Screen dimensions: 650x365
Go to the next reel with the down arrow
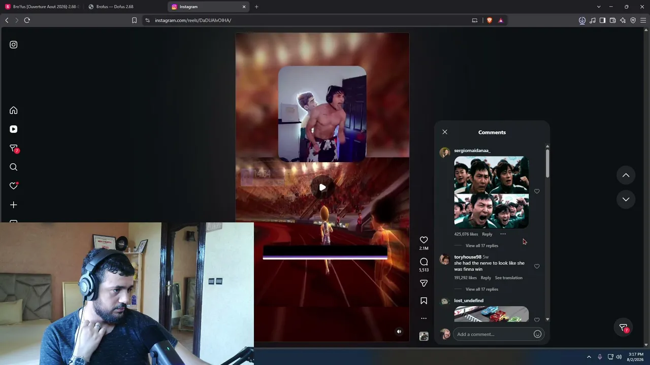pyautogui.click(x=626, y=199)
